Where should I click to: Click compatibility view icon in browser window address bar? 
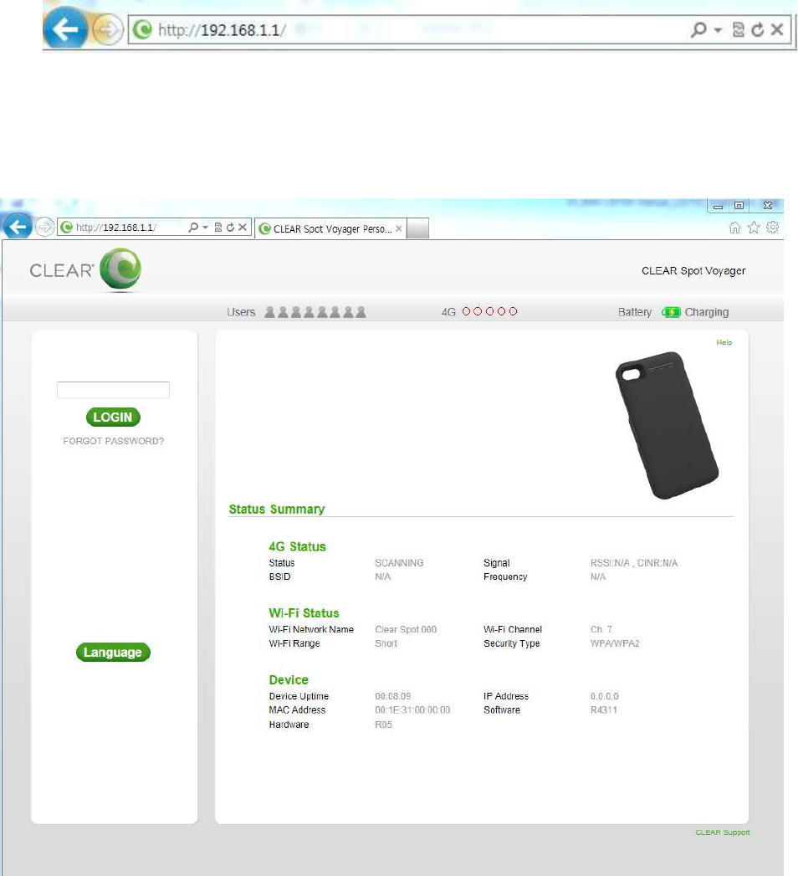pos(218,228)
